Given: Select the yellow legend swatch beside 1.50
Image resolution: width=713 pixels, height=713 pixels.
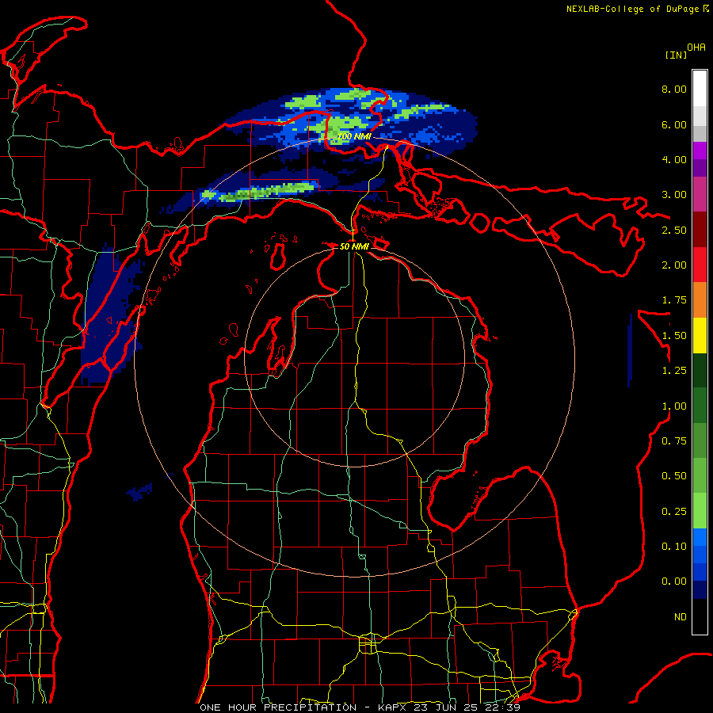Looking at the screenshot, I should tap(700, 336).
